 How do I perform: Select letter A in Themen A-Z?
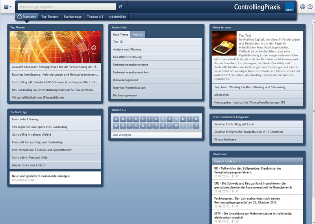[x=116, y=119]
